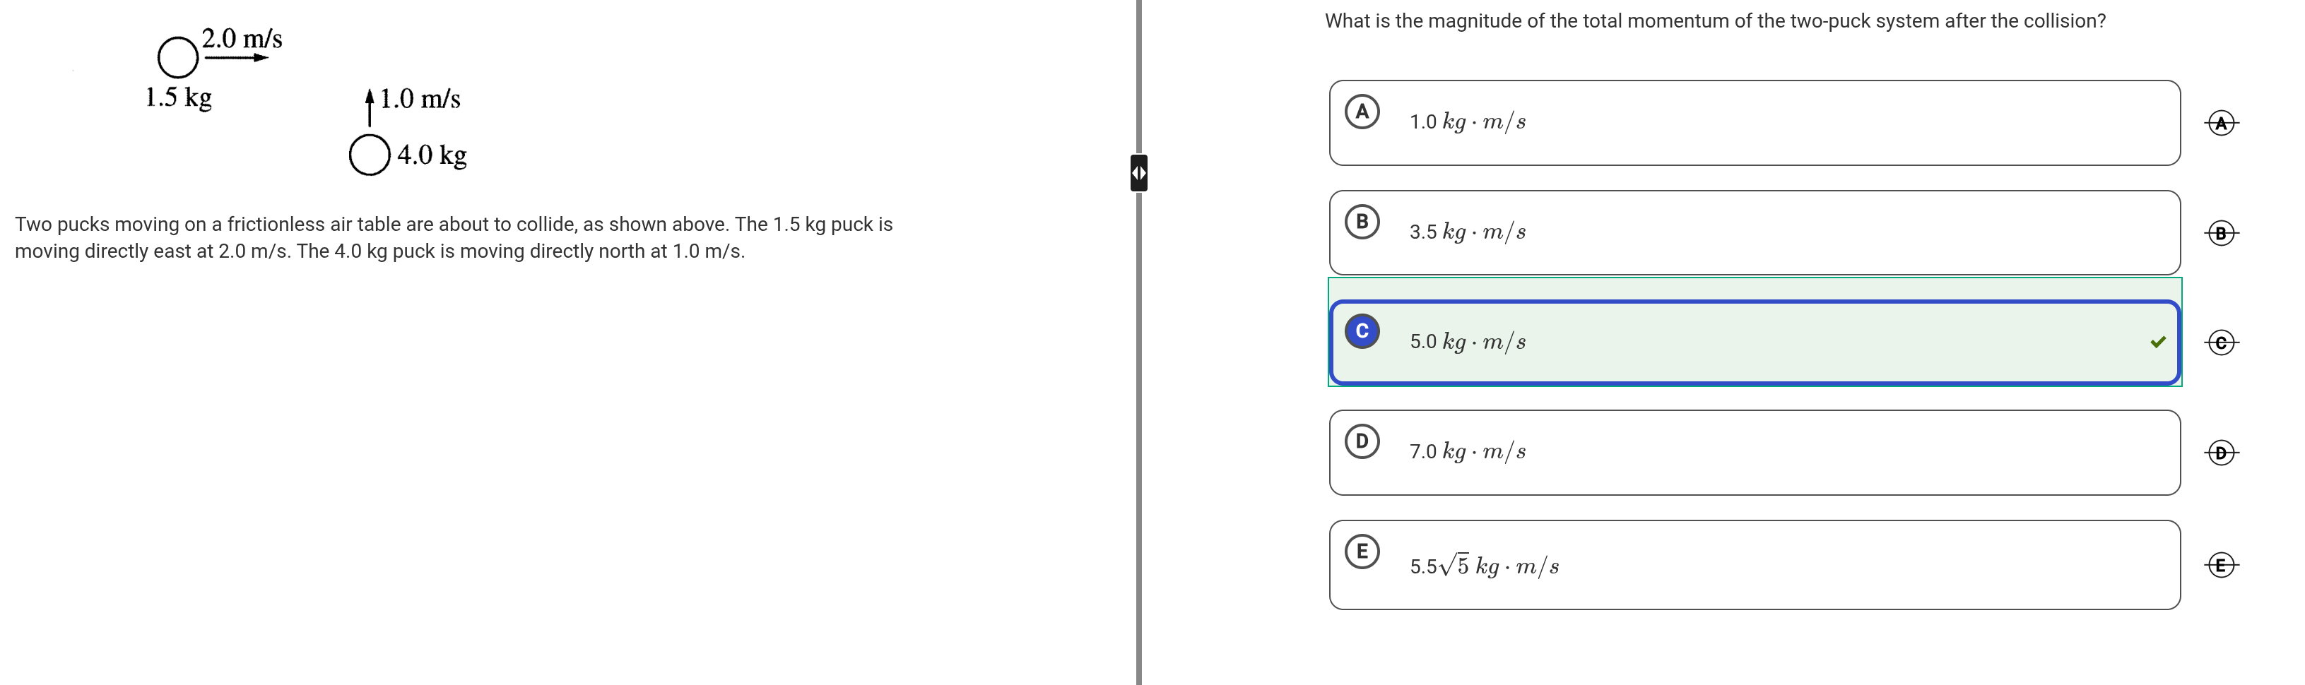The width and height of the screenshot is (2305, 685).
Task: Click the two pucks passage paragraph
Action: coord(454,237)
